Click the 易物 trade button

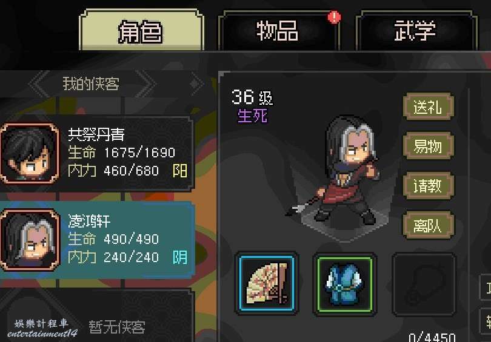(429, 146)
